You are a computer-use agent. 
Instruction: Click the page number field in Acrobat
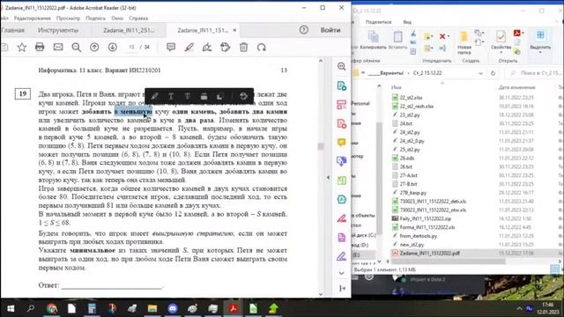pos(131,47)
